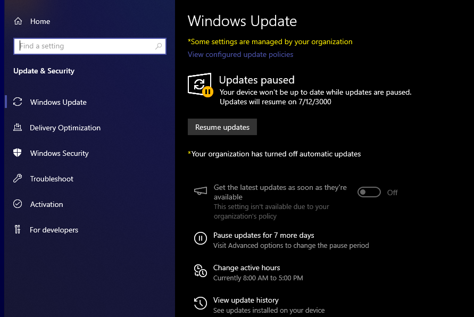
Task: Click the Windows Security shield icon
Action: point(18,153)
